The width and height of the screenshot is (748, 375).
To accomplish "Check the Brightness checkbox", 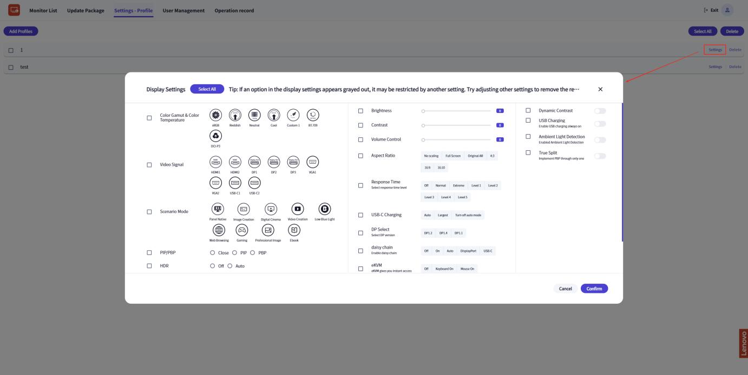I will pos(360,111).
